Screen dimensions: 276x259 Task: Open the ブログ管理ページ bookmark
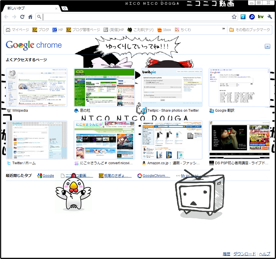tap(83, 30)
